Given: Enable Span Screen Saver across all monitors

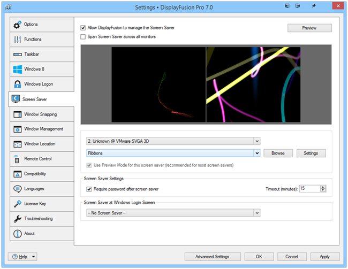Looking at the screenshot, I should (x=83, y=37).
